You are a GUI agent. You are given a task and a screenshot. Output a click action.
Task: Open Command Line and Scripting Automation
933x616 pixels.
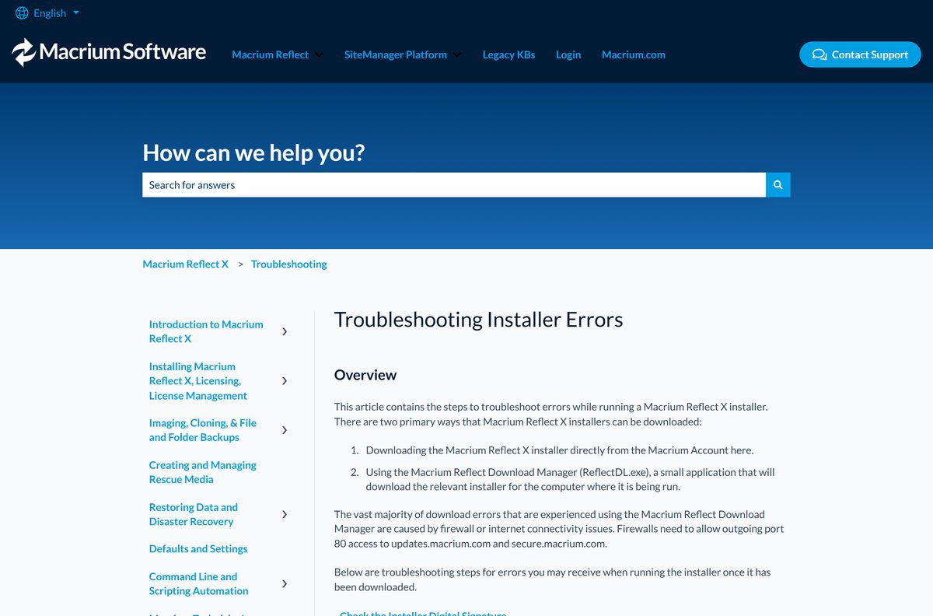(x=198, y=583)
